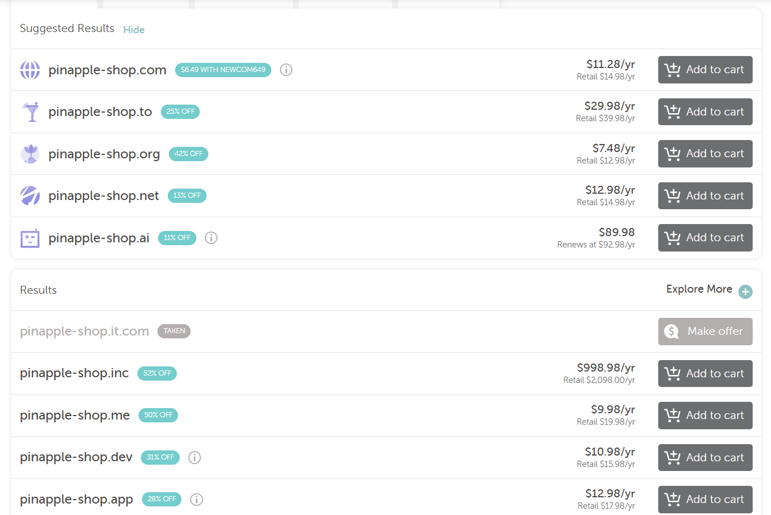Add pinapple-shop.org to cart
Image resolution: width=771 pixels, height=515 pixels.
coord(705,154)
